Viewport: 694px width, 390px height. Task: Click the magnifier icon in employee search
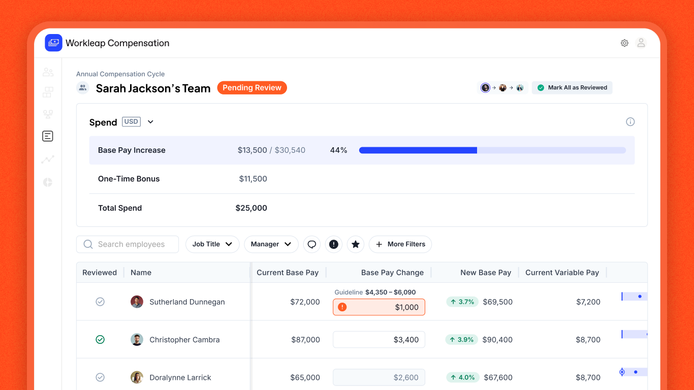pos(88,244)
